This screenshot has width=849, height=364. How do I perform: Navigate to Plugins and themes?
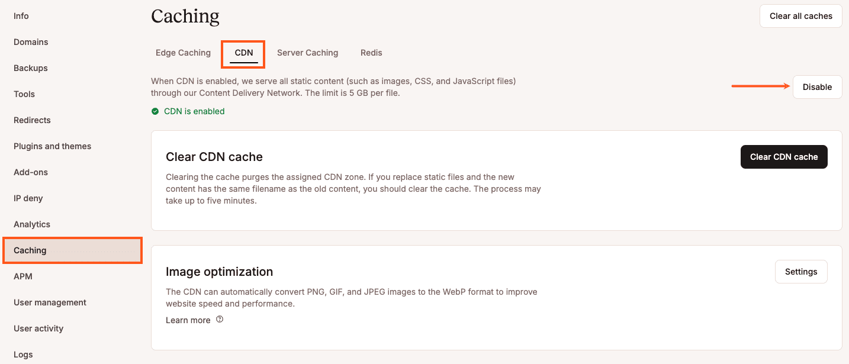pyautogui.click(x=52, y=146)
